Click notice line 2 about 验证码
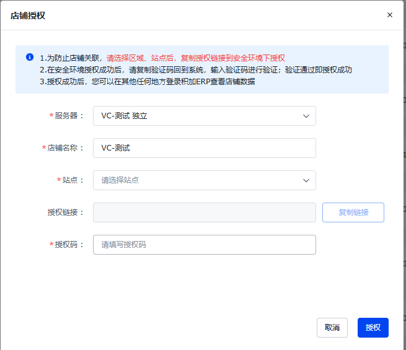 pyautogui.click(x=196, y=69)
